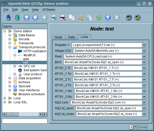Viewport: 154px width, 131px height.
Task: Click the green Refresh arrows icon
Action: pos(99,18)
